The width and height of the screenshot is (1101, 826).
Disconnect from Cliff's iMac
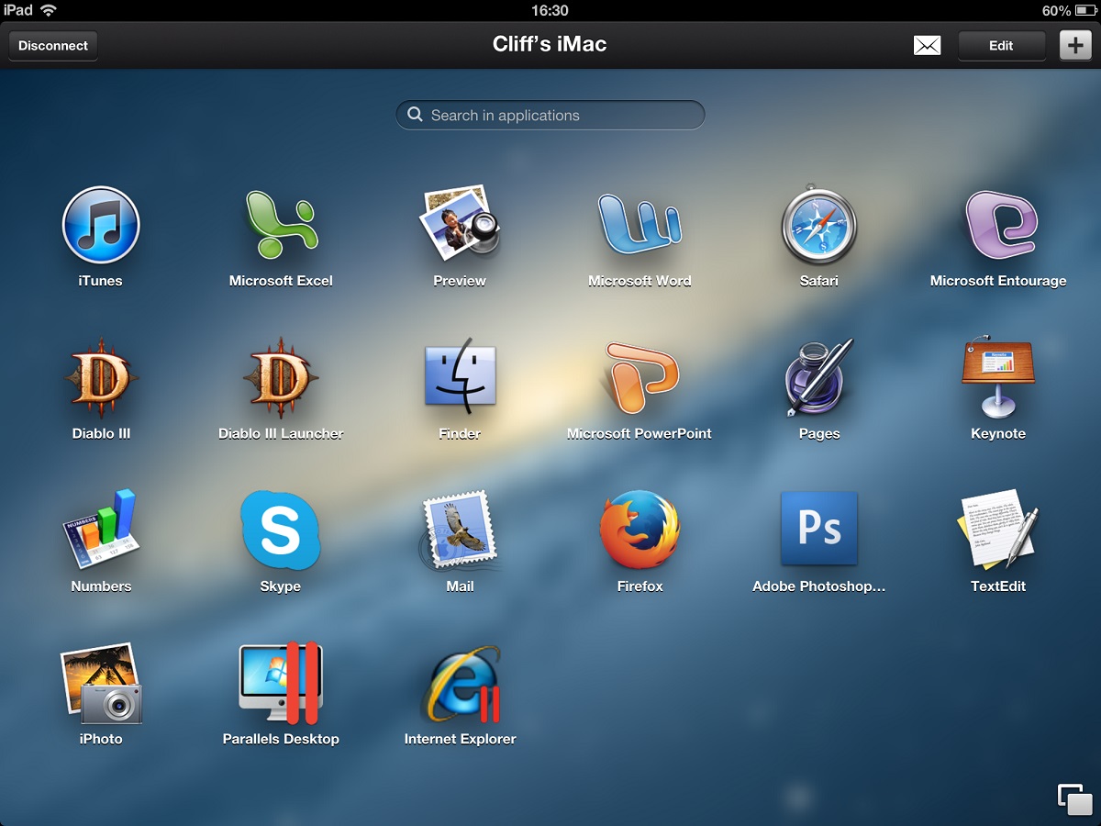[53, 45]
